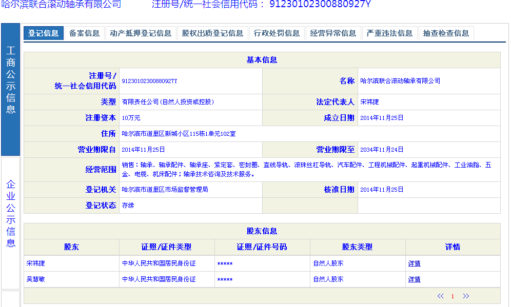Go to previous shareholder page arrow

tap(440, 296)
